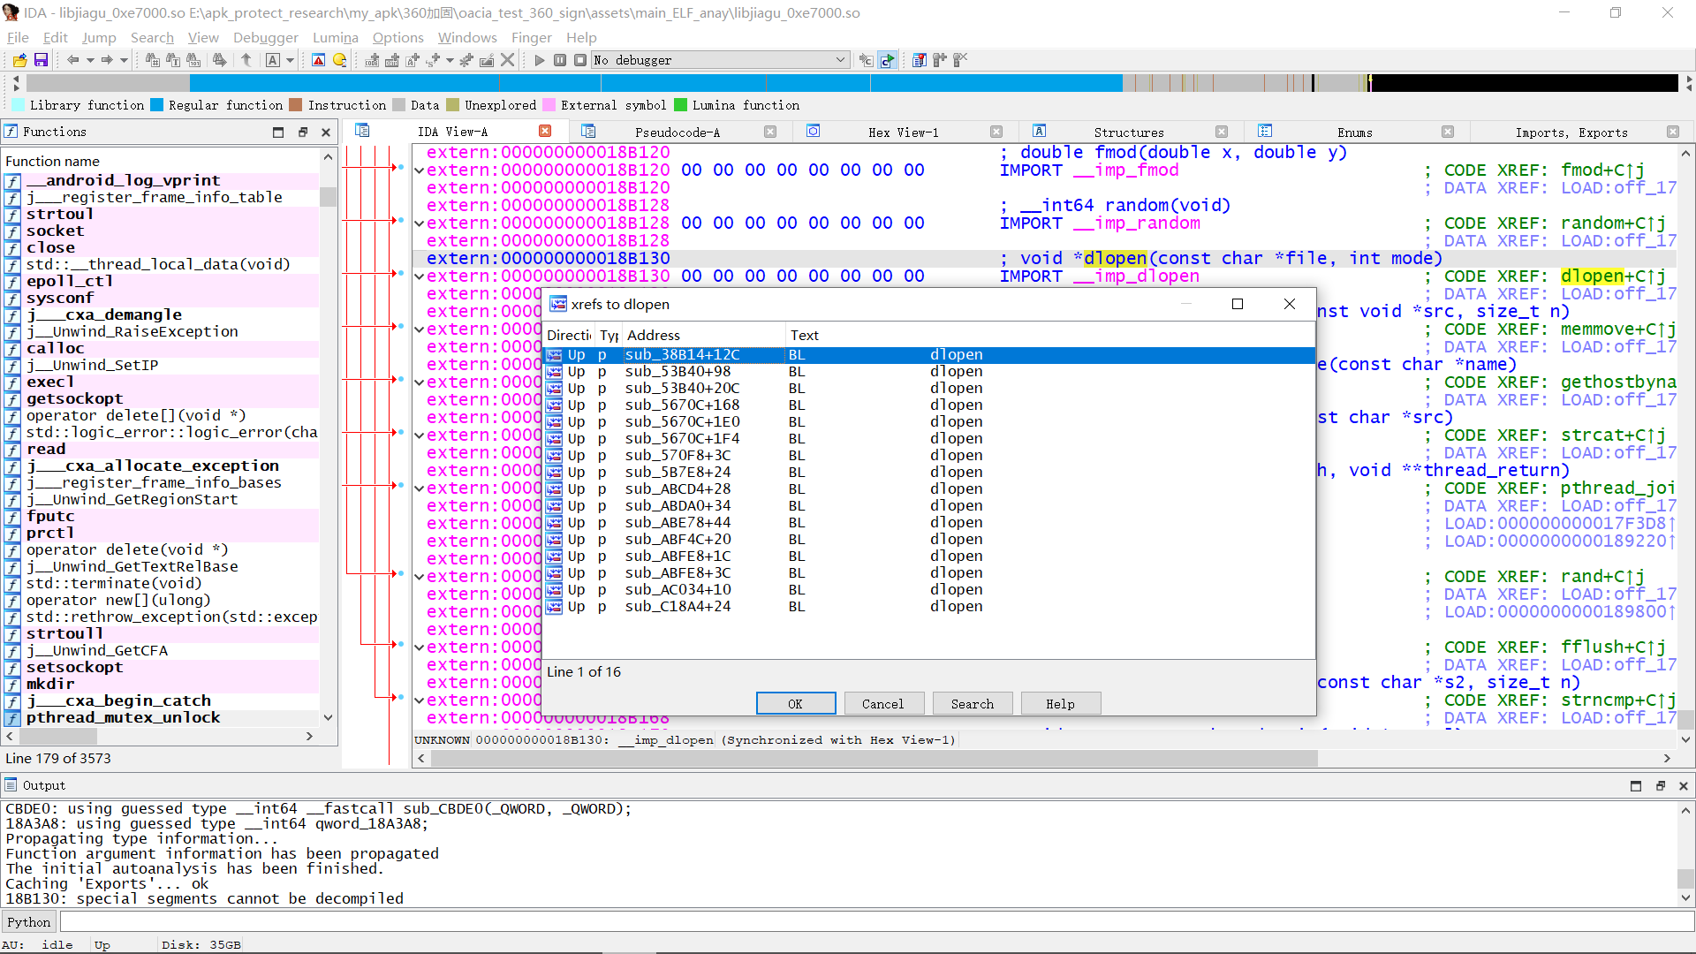Image resolution: width=1696 pixels, height=954 pixels.
Task: Select getsockopt in Functions list
Action: tap(74, 398)
